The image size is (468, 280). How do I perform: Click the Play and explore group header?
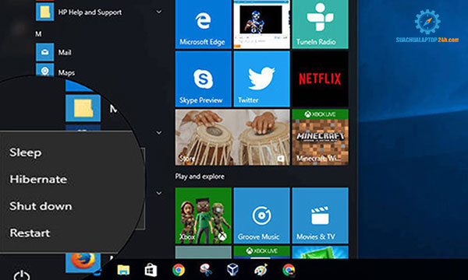pos(200,177)
